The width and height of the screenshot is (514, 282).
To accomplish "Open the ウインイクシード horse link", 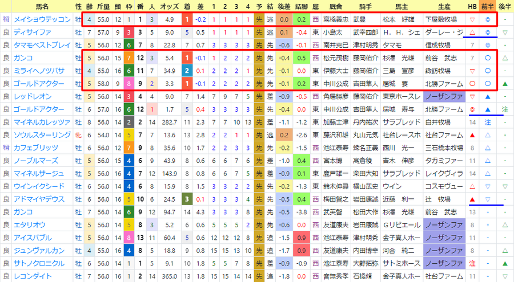I will pyautogui.click(x=39, y=186).
